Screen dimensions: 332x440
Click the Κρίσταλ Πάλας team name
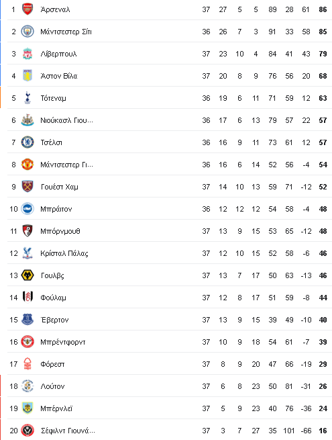64,253
